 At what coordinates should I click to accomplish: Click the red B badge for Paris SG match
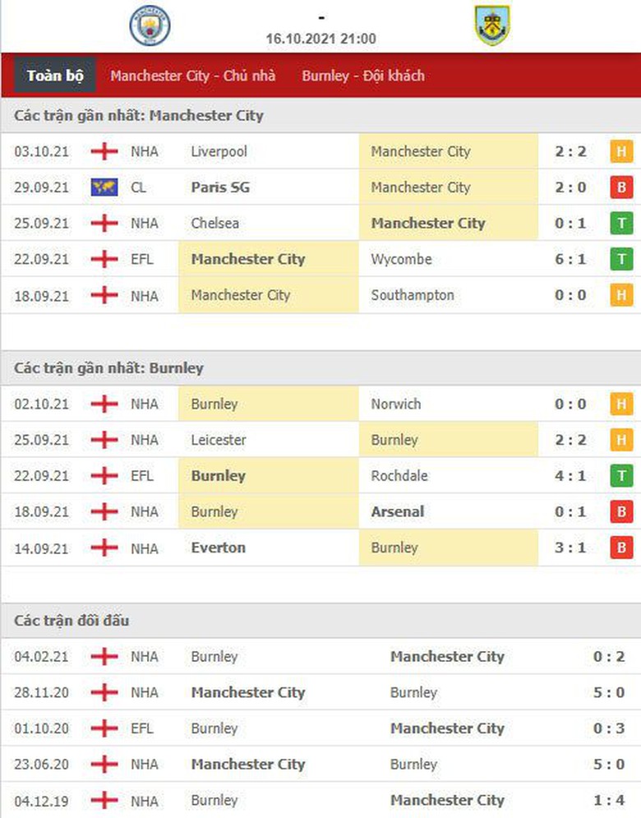click(621, 187)
